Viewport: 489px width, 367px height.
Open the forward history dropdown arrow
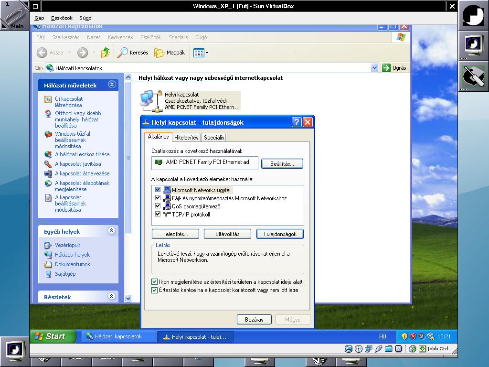[x=94, y=53]
